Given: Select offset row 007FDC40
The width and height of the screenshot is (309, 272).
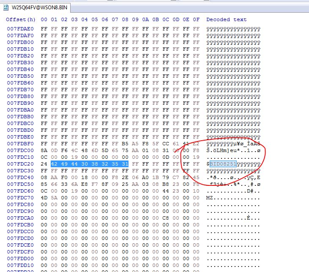Looking at the screenshot, I should click(20, 177).
